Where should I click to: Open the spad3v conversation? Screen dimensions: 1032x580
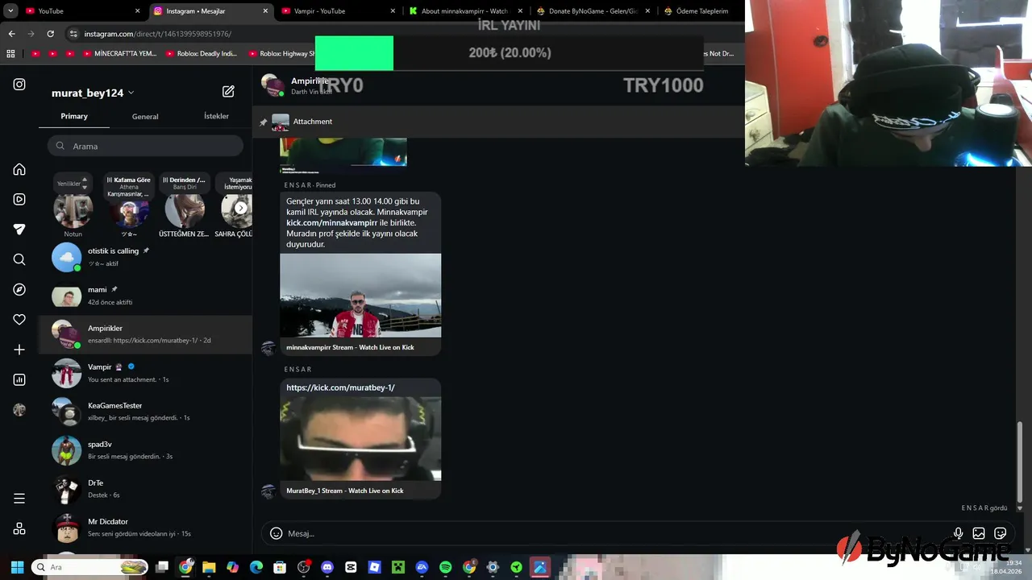point(146,450)
